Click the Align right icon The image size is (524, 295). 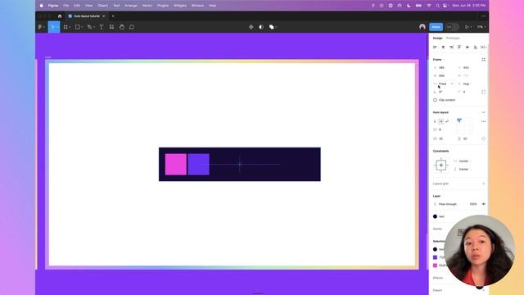click(451, 48)
